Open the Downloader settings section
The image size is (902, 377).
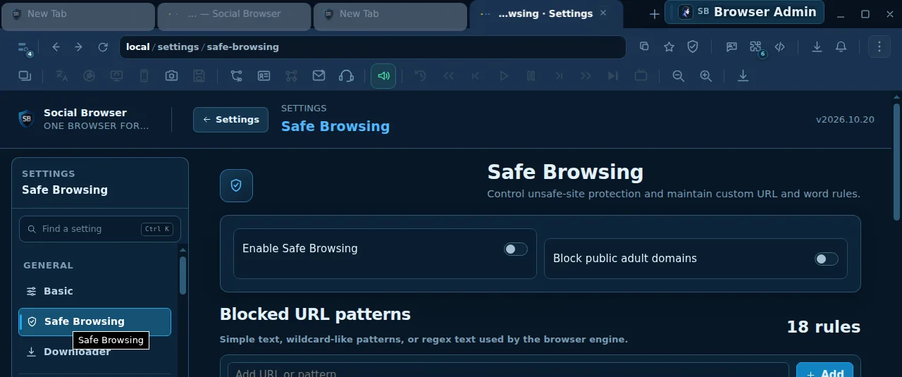[94, 352]
